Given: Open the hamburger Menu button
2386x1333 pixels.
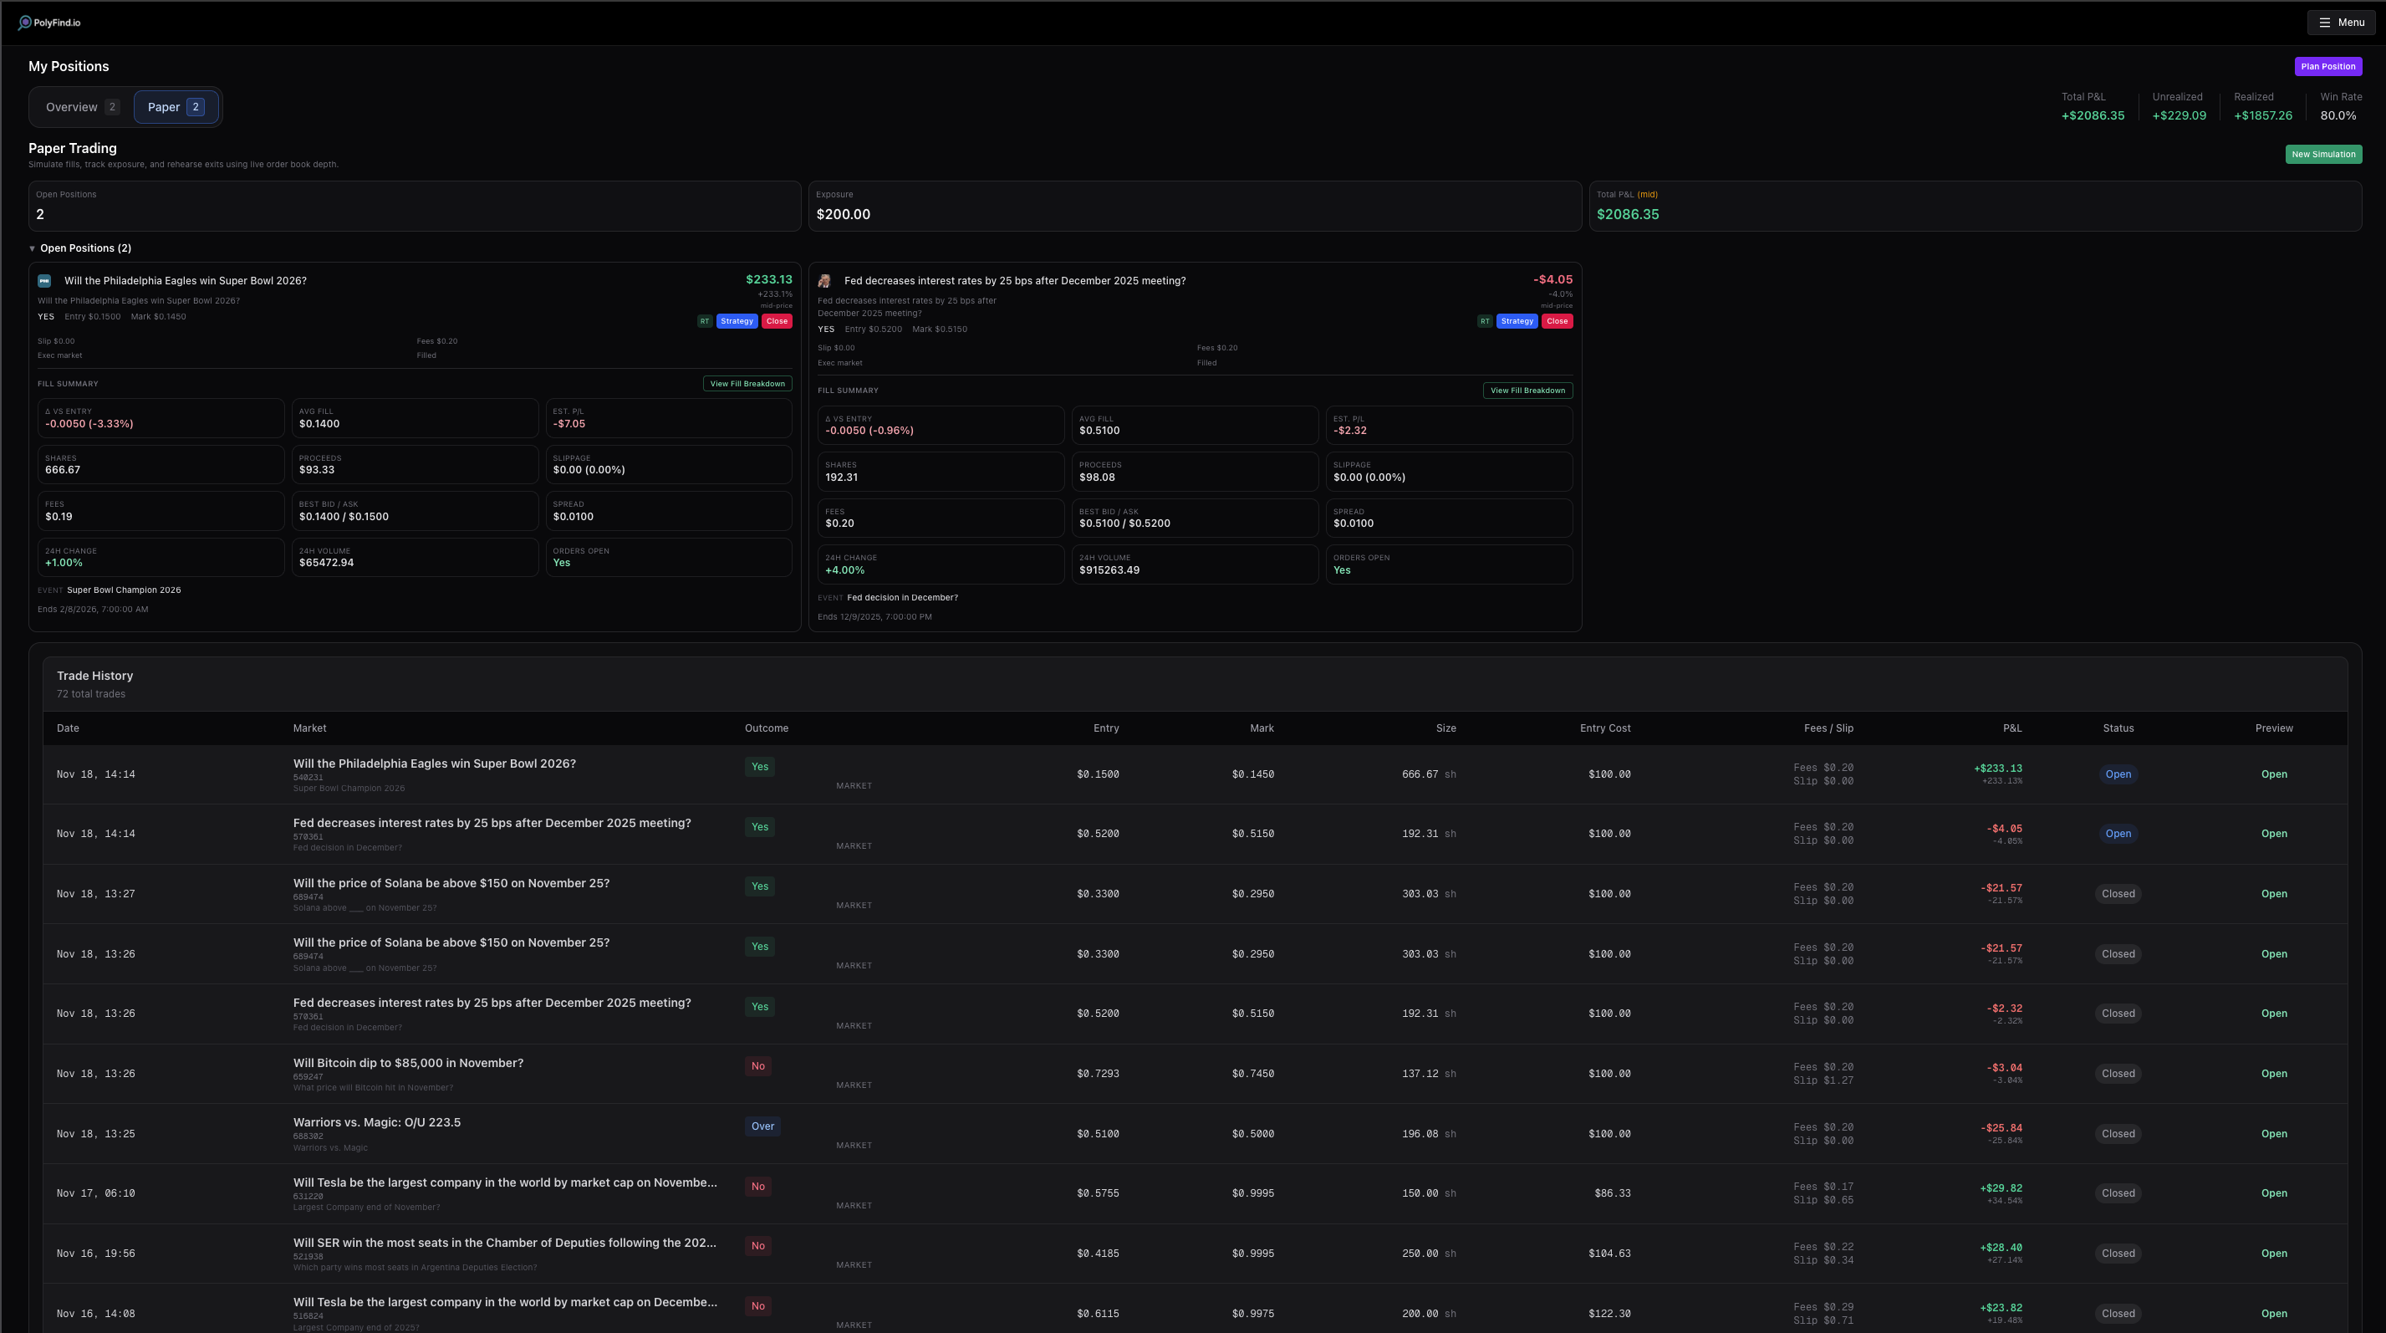Looking at the screenshot, I should (x=2341, y=23).
